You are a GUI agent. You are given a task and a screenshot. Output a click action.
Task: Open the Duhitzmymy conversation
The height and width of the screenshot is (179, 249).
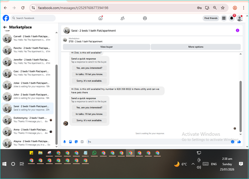point(27,120)
